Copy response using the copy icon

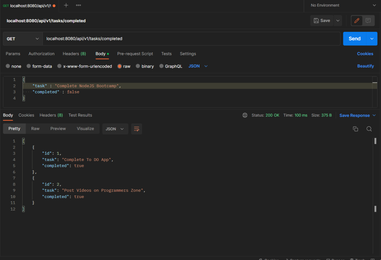(x=355, y=129)
